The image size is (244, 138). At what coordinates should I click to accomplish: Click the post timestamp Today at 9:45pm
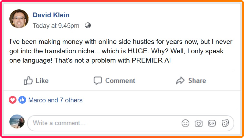56,26
